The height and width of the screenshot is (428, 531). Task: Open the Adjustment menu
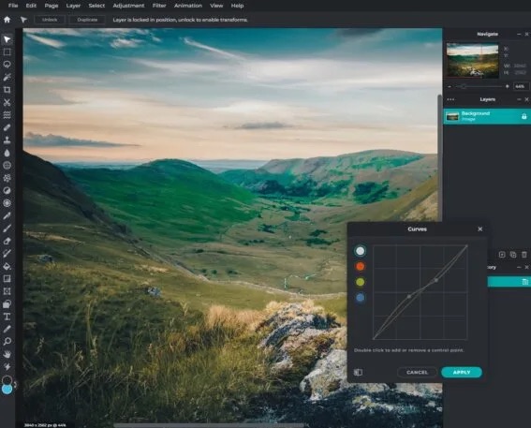tap(128, 6)
